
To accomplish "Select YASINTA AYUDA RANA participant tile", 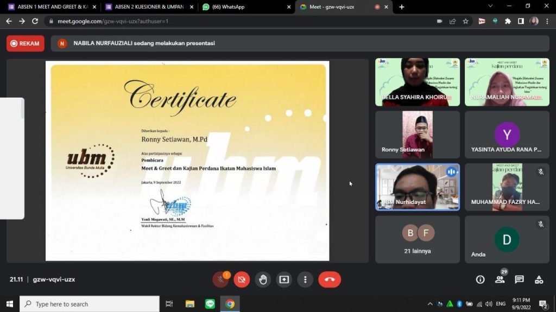I will [x=507, y=135].
